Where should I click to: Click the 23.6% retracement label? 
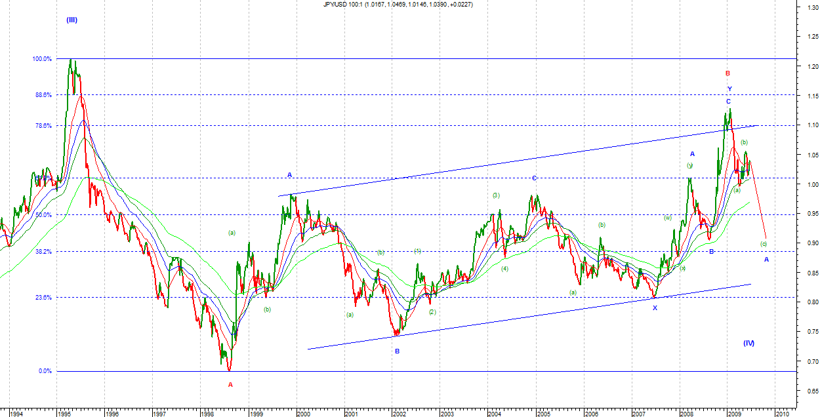tap(42, 298)
